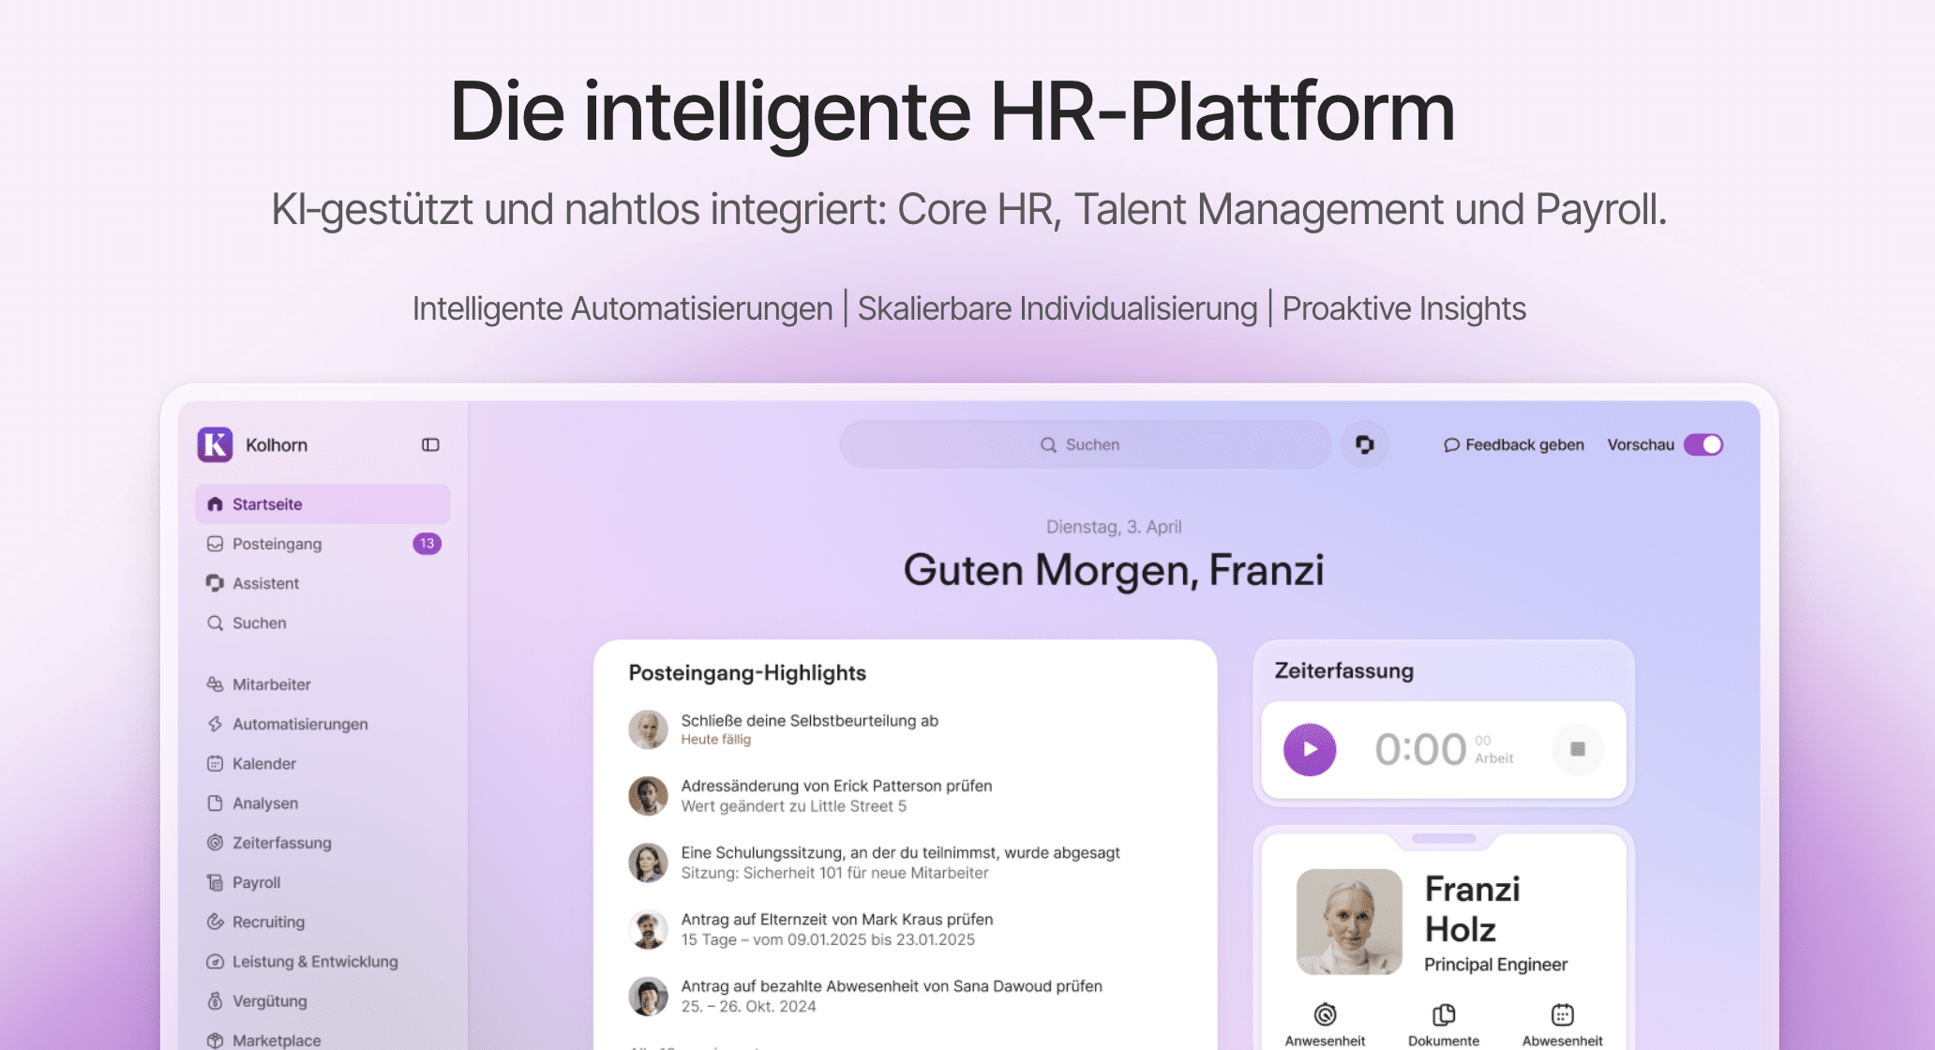This screenshot has height=1050, width=1935.
Task: Click the drag handle atop profile card
Action: [1444, 838]
